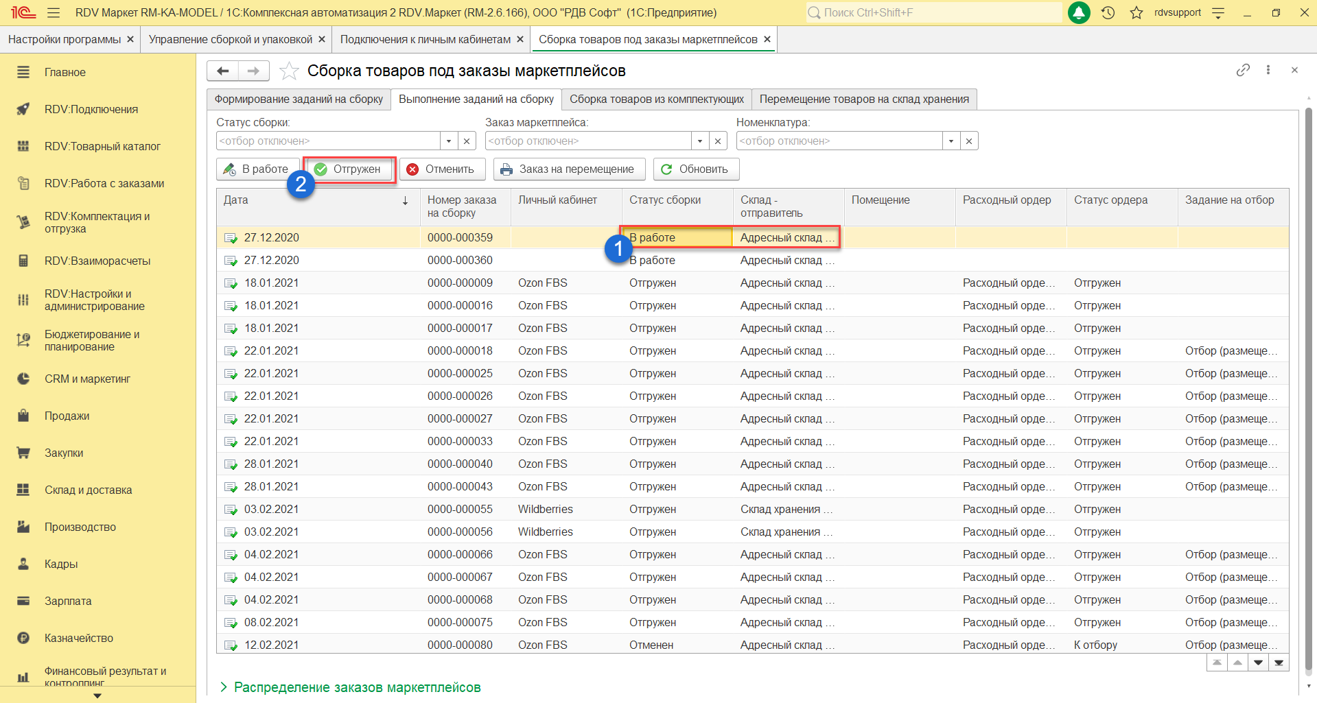Click the Заказ на перемещение button
The image size is (1317, 703).
click(x=568, y=169)
